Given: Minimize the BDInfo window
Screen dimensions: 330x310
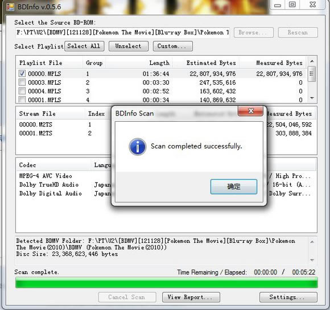Looking at the screenshot, I should tap(278, 5).
